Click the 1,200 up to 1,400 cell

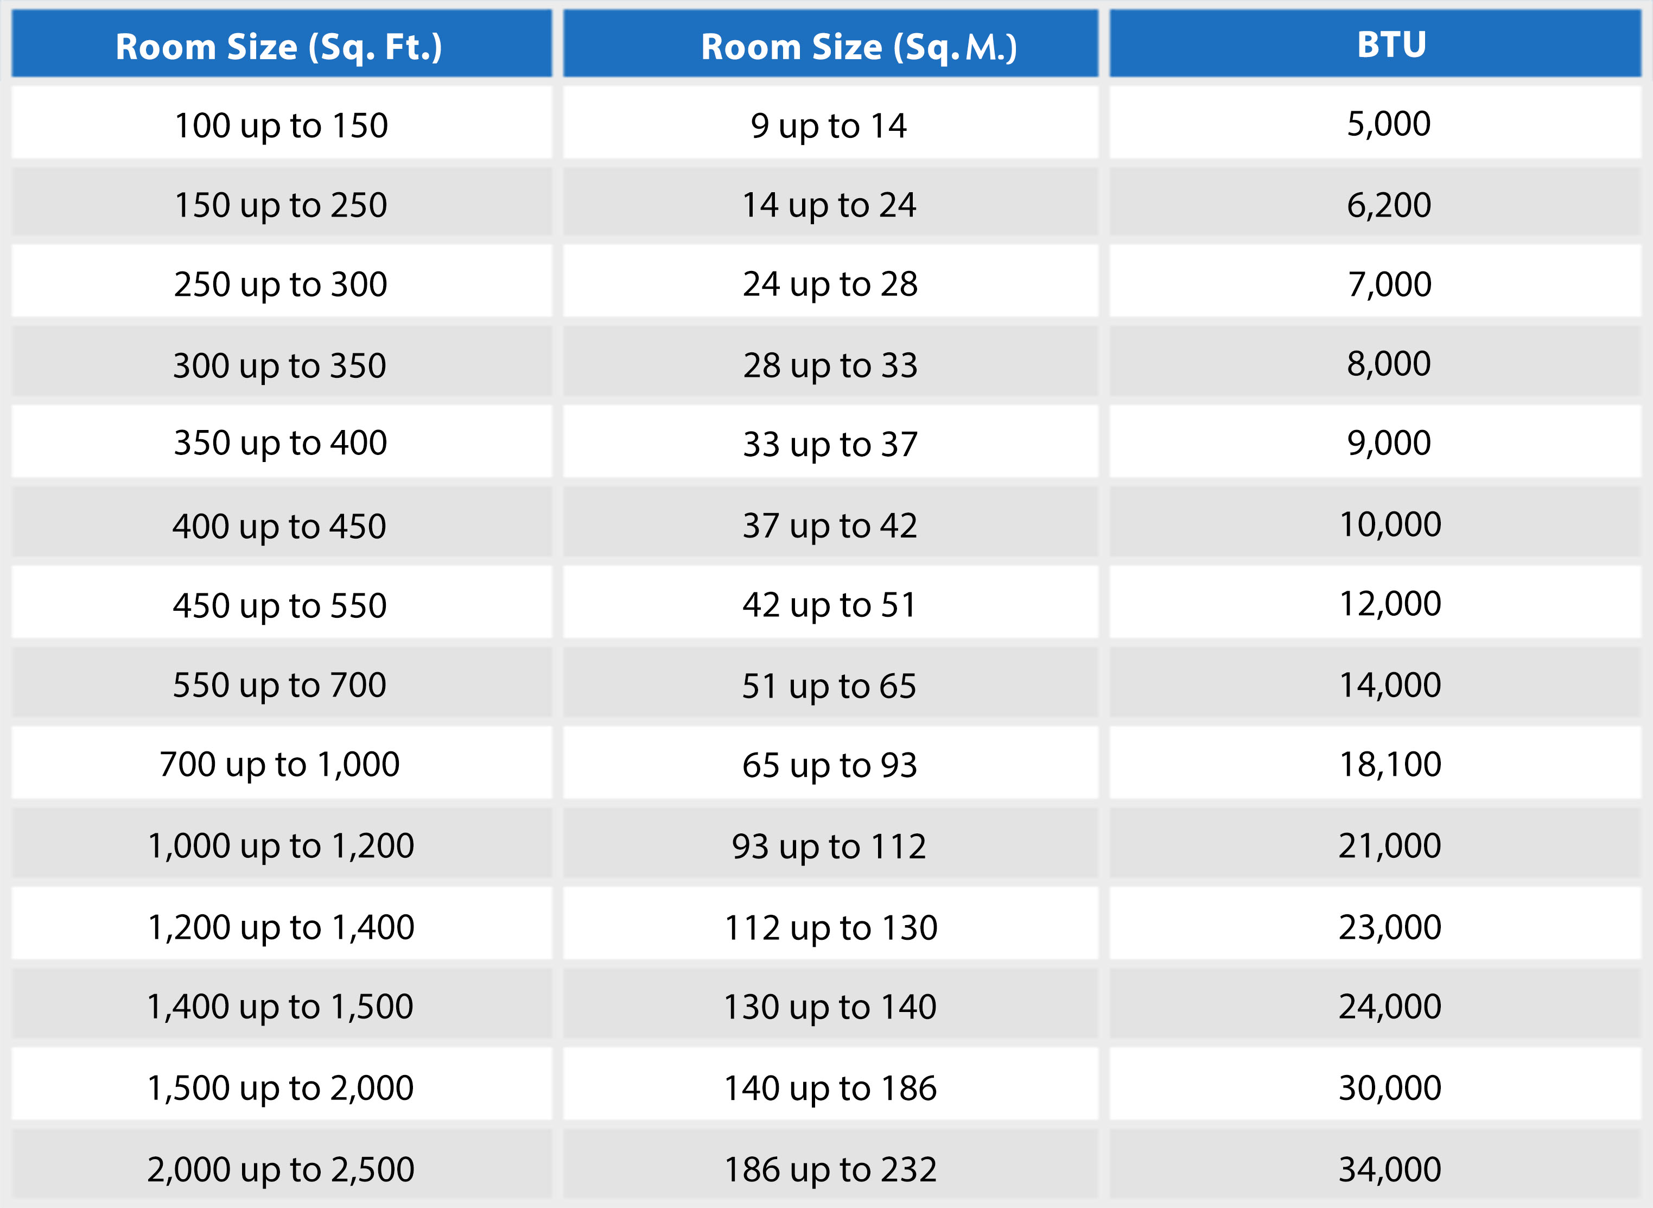click(x=281, y=927)
